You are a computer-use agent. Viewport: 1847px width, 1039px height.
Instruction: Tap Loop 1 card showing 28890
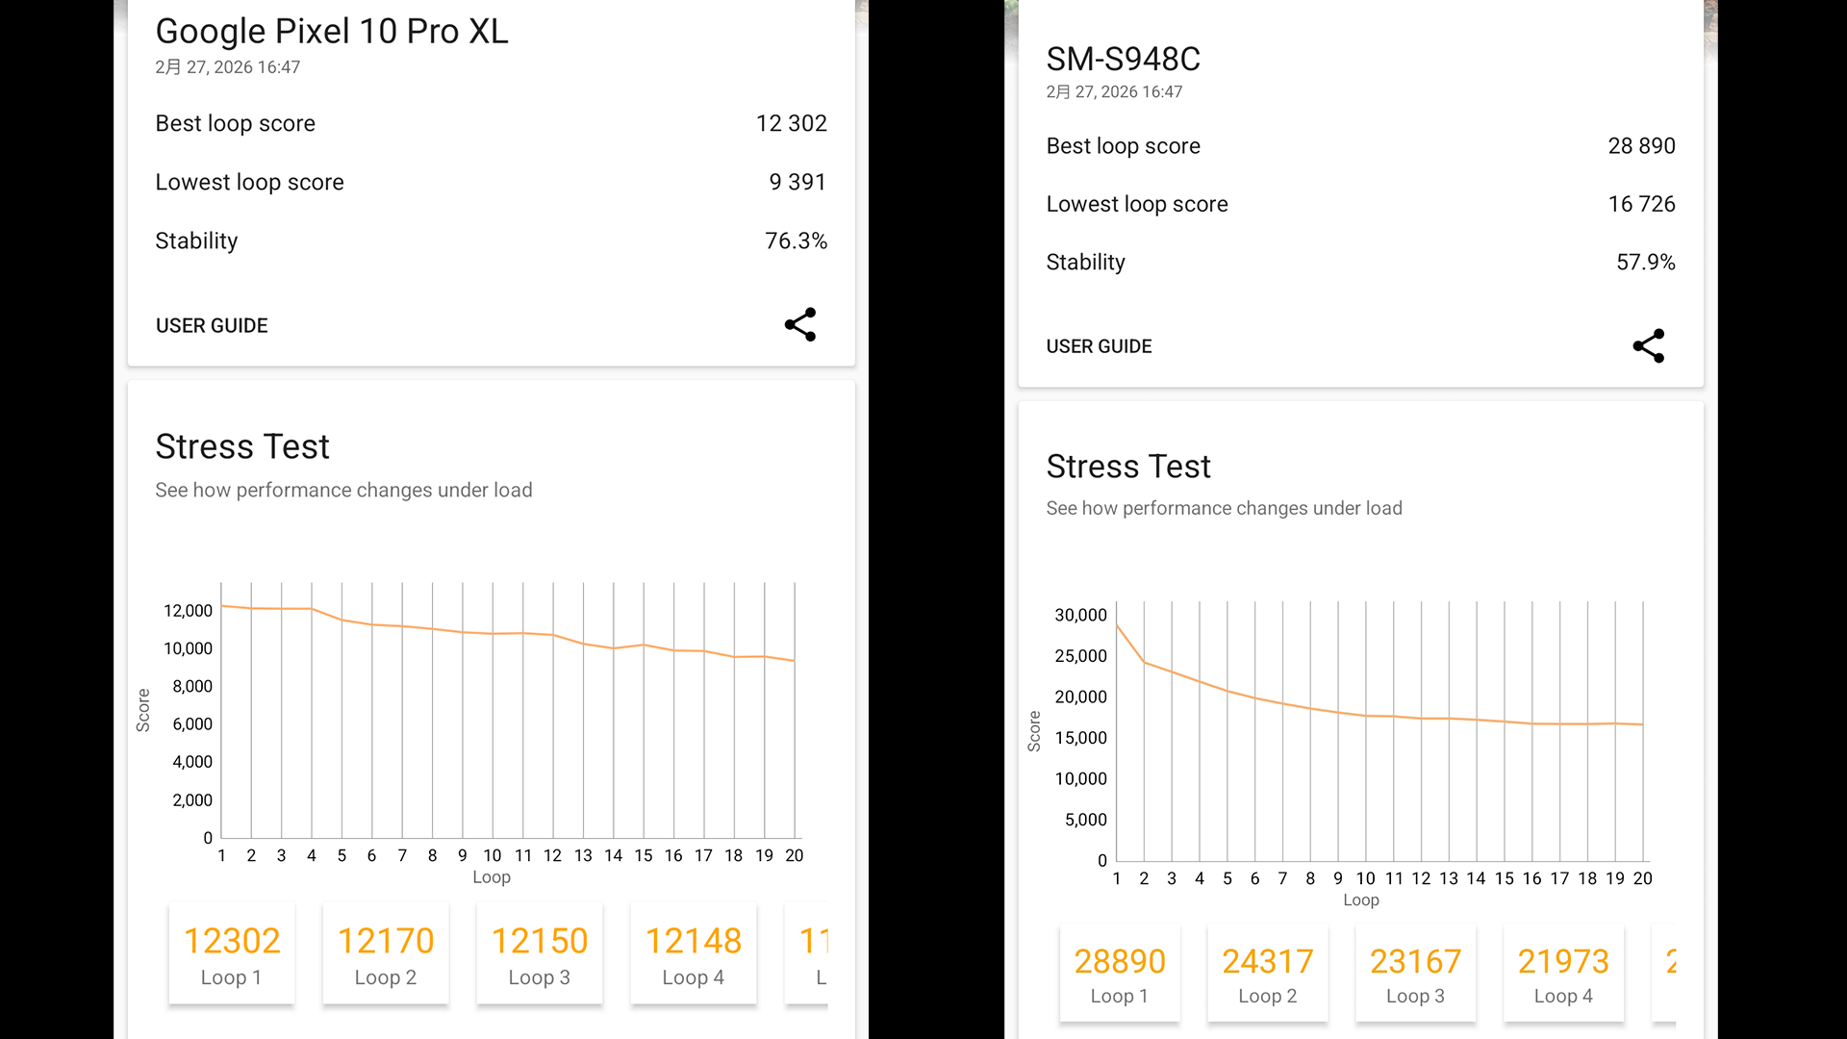click(x=1119, y=975)
